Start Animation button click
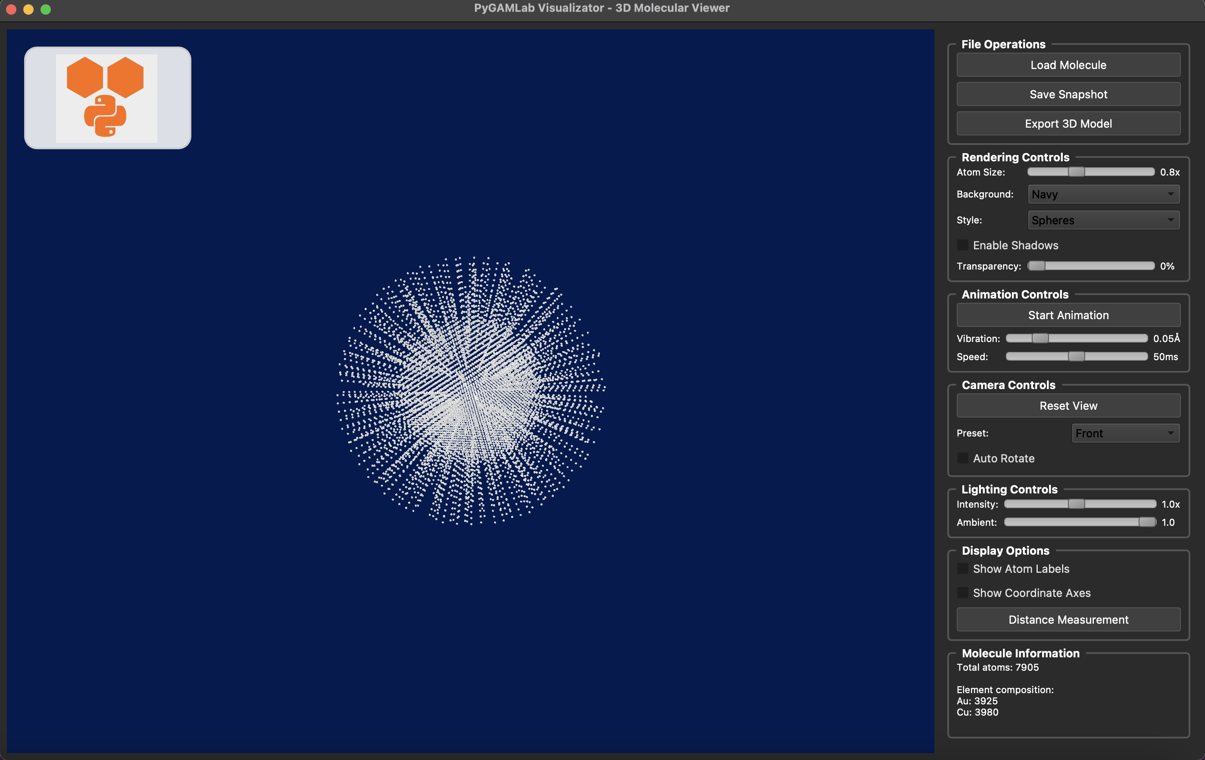This screenshot has width=1205, height=760. coord(1068,315)
